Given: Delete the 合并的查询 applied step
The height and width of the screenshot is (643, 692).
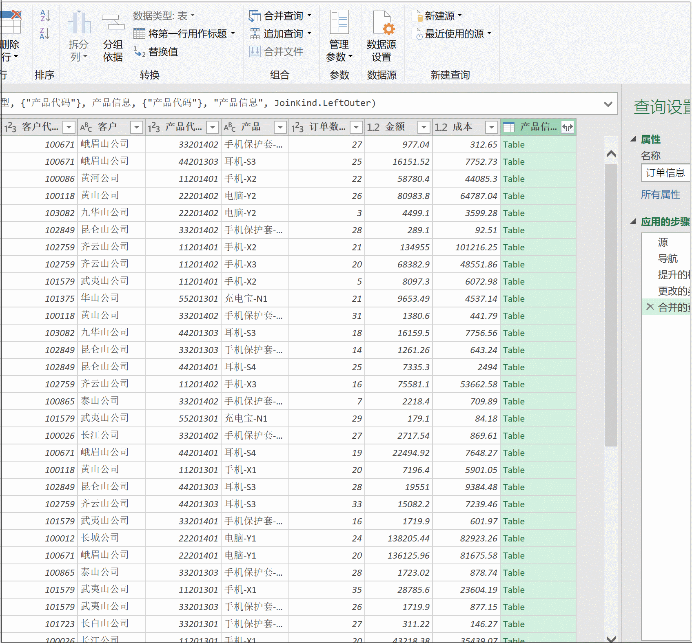Looking at the screenshot, I should click(x=650, y=307).
